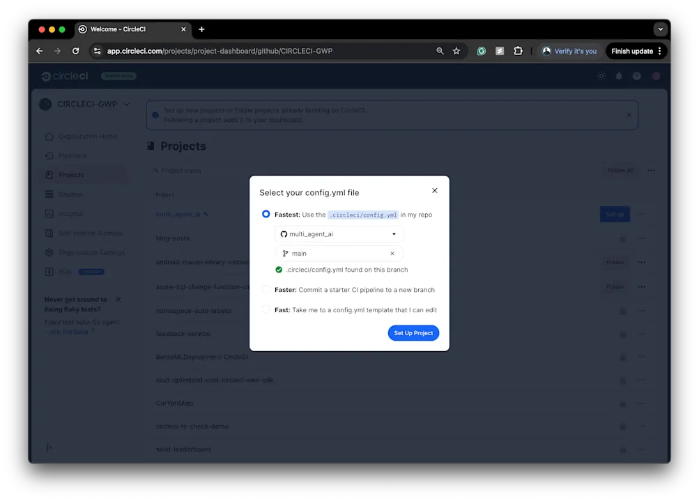The image size is (699, 501).
Task: Select the Fast config.yml template option
Action: [266, 310]
